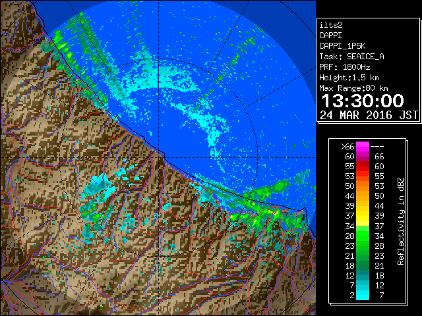Click the 13:30:00 timestamp

click(x=363, y=101)
